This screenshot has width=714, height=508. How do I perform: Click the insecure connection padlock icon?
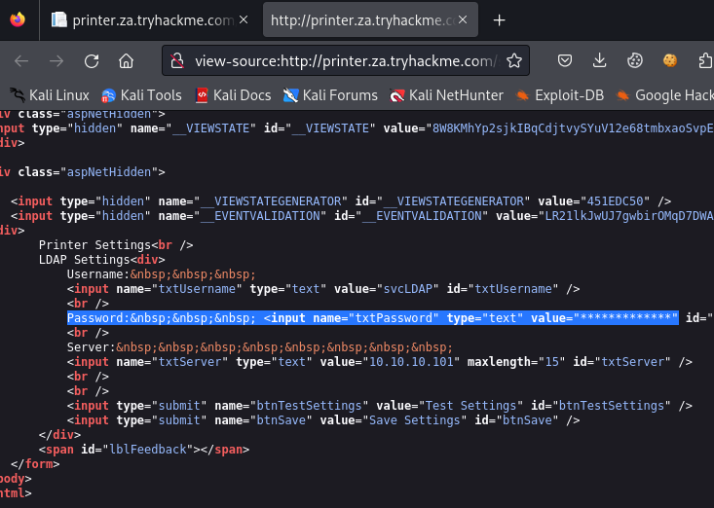point(177,61)
